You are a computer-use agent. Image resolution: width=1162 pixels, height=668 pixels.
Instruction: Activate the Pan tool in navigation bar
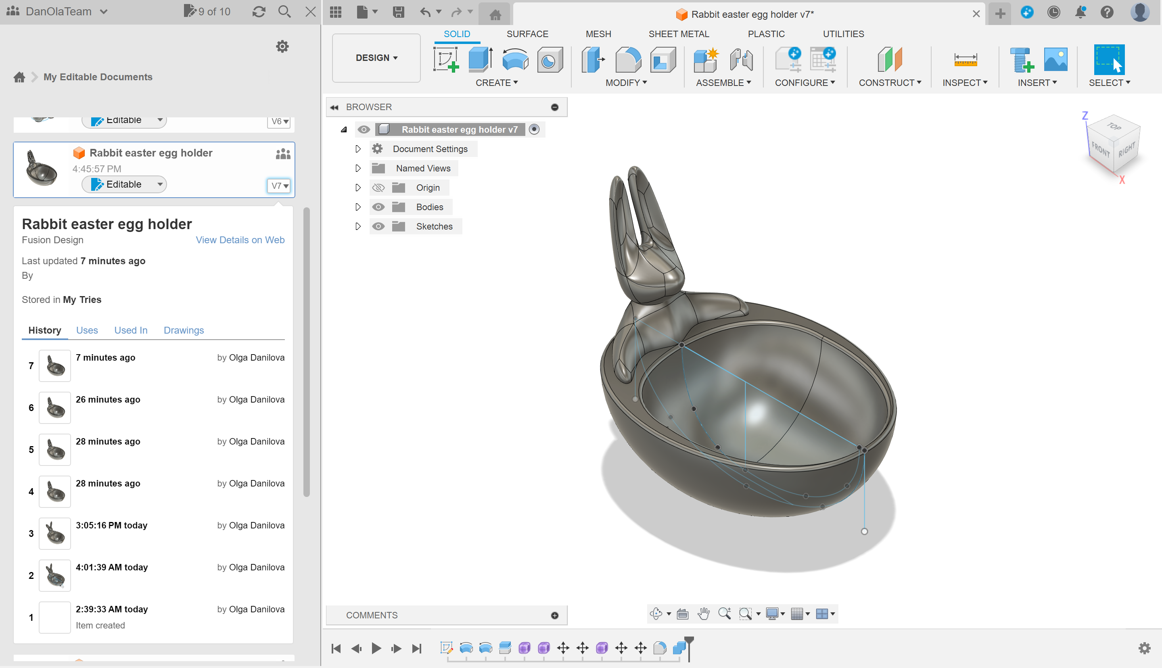point(704,614)
